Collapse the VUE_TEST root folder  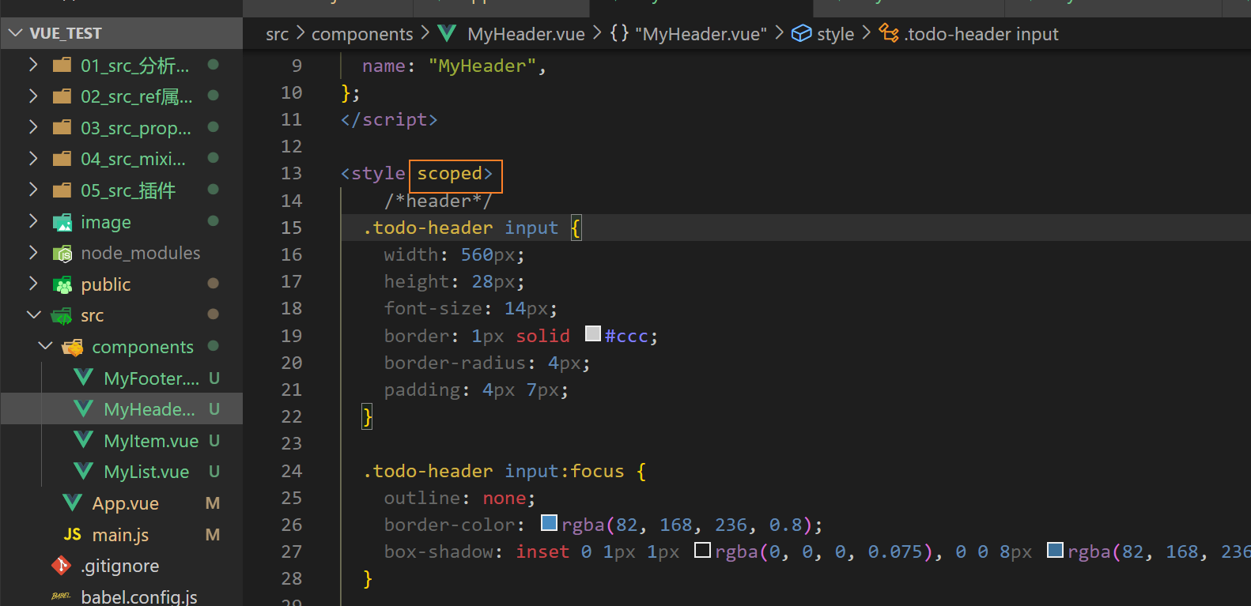15,33
